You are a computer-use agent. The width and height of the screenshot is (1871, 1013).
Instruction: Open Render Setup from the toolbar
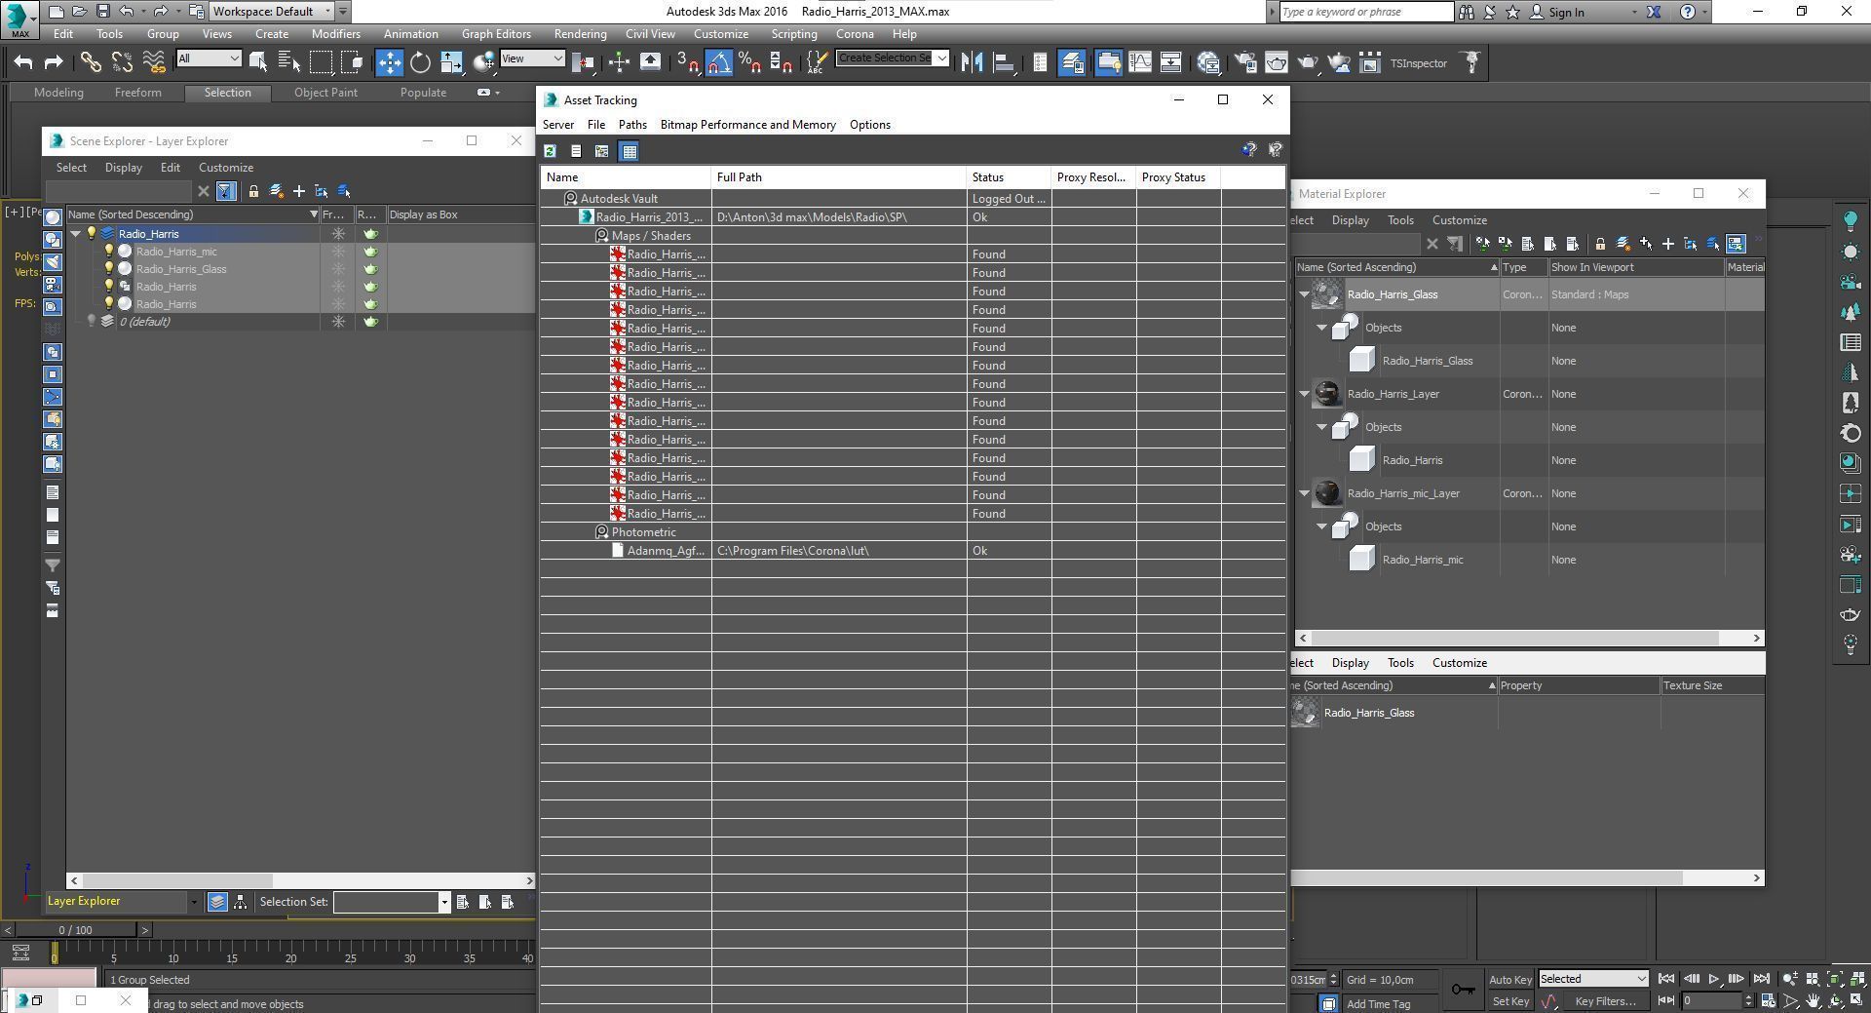(1245, 63)
